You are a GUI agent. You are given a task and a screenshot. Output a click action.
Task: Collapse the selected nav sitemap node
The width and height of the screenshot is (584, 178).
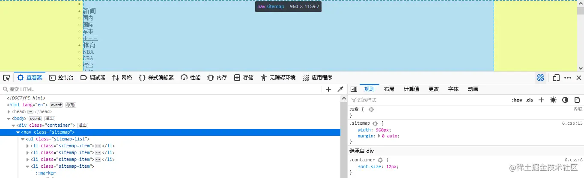[18, 132]
